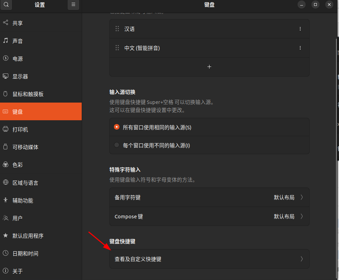Click the 可移动媒体 removable media icon

(6, 147)
